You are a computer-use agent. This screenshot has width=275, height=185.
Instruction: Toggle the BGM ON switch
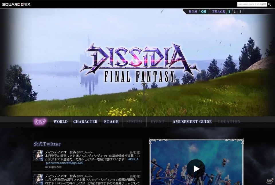click(204, 11)
